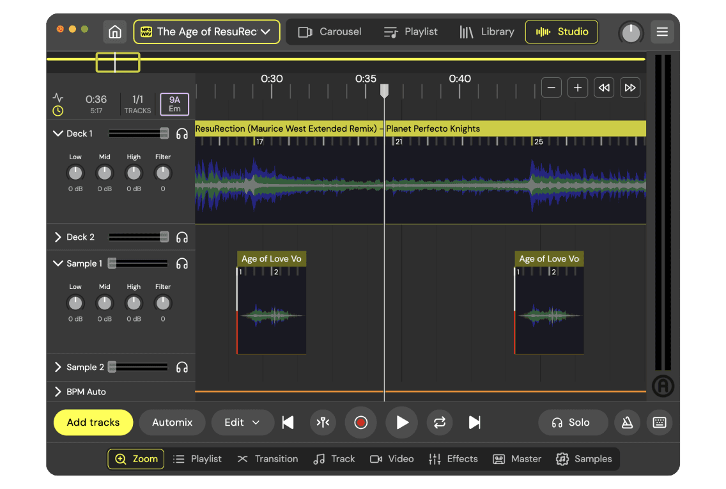Image resolution: width=726 pixels, height=489 pixels.
Task: Switch to the Library tab
Action: [487, 31]
